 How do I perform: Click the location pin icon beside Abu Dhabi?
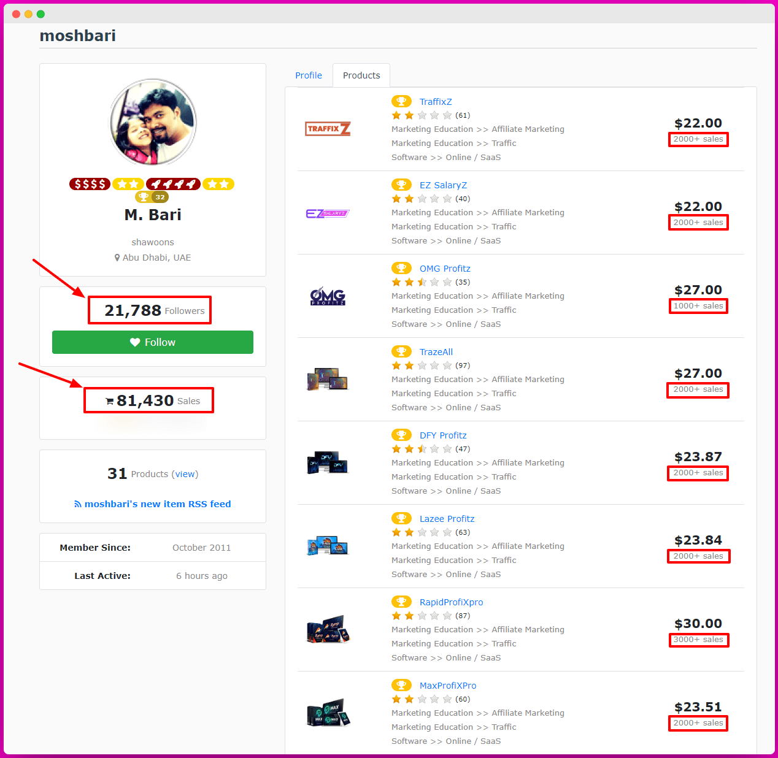(117, 258)
